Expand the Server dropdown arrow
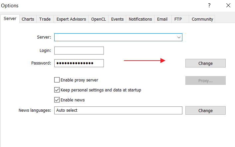Viewport: 235px width, 147px height. pyautogui.click(x=179, y=37)
